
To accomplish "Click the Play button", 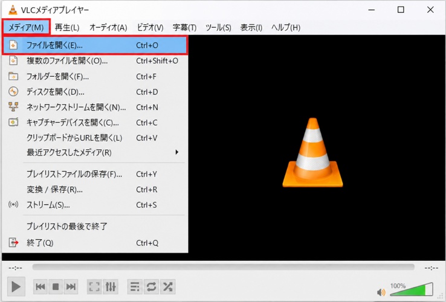I will coord(16,287).
